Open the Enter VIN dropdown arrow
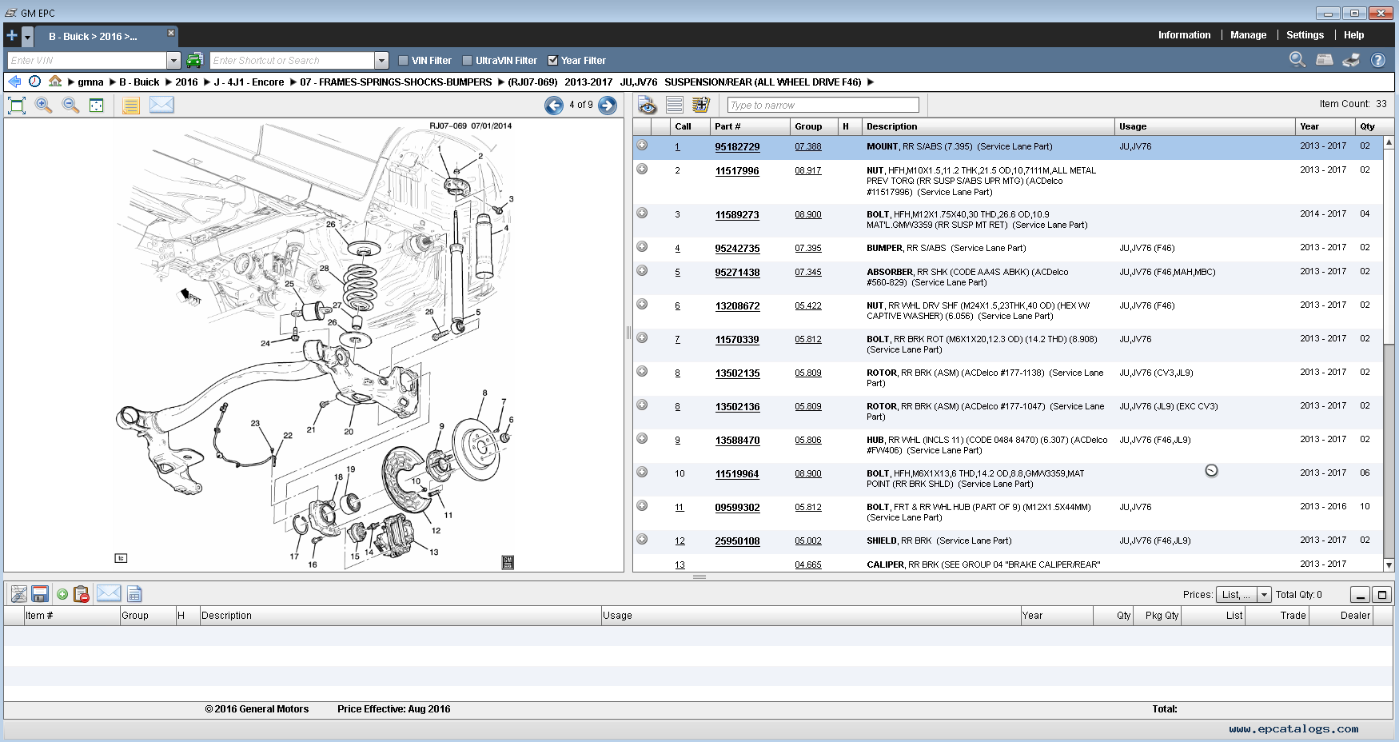The height and width of the screenshot is (742, 1399). 173,61
